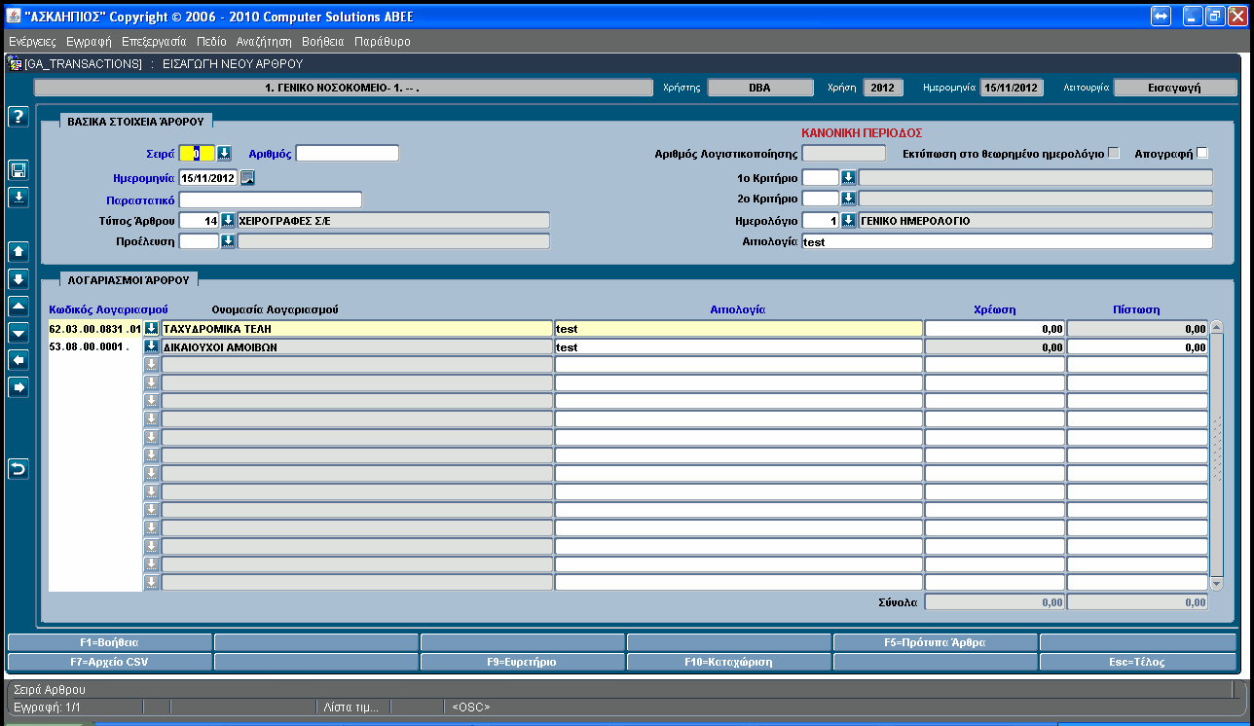This screenshot has height=726, width=1254.
Task: Open the Αναζήτηση menu
Action: 264,42
